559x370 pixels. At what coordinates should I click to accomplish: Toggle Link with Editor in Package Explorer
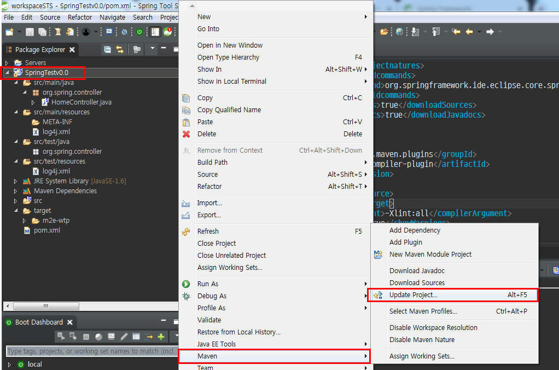tap(120, 49)
